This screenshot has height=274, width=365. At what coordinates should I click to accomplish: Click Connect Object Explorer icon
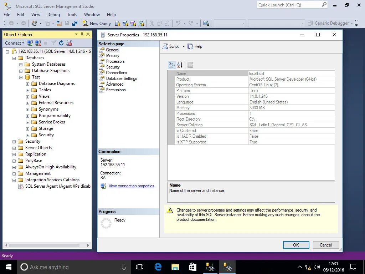pyautogui.click(x=30, y=43)
